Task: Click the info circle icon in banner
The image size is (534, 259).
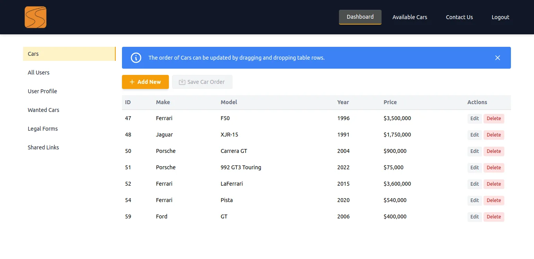Action: pos(136,58)
